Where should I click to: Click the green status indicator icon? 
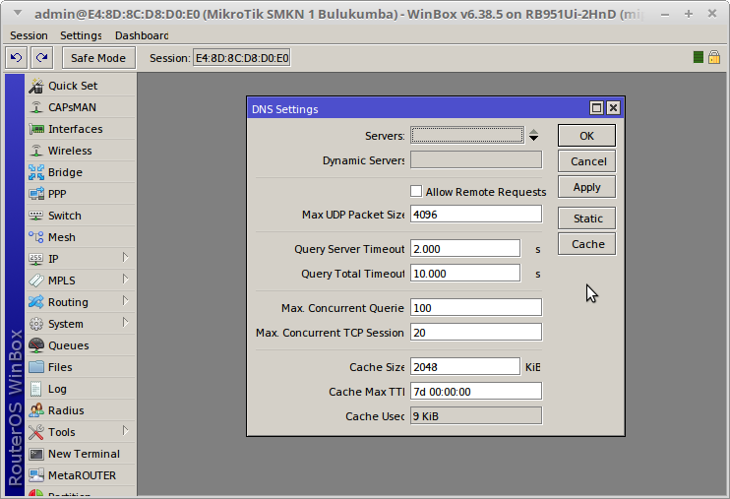coord(698,57)
